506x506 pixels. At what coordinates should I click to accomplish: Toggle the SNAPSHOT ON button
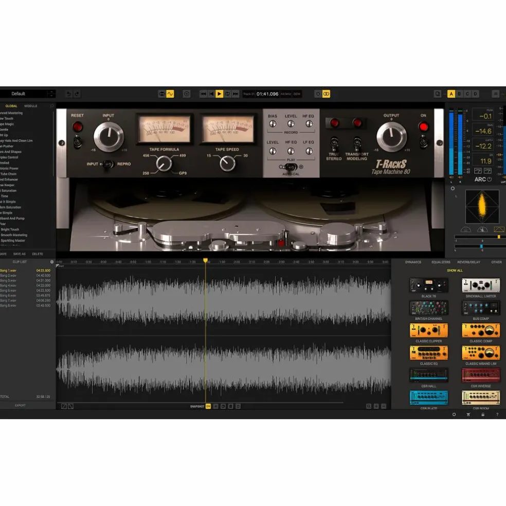click(x=208, y=406)
